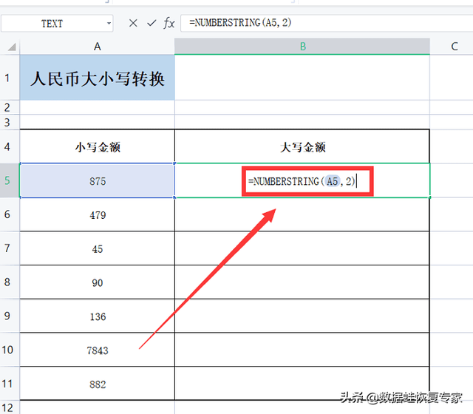The image size is (473, 414).
Task: Select cell C5 right of the formula
Action: pos(452,180)
